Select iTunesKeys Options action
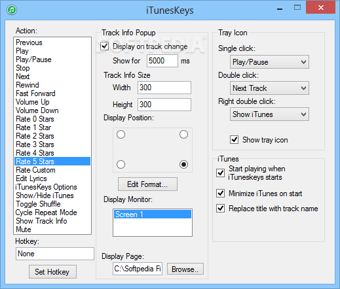 (x=52, y=187)
